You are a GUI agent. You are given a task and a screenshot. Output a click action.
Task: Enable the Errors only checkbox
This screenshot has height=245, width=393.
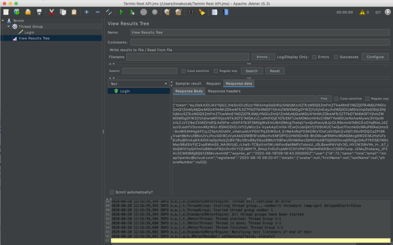[314, 57]
